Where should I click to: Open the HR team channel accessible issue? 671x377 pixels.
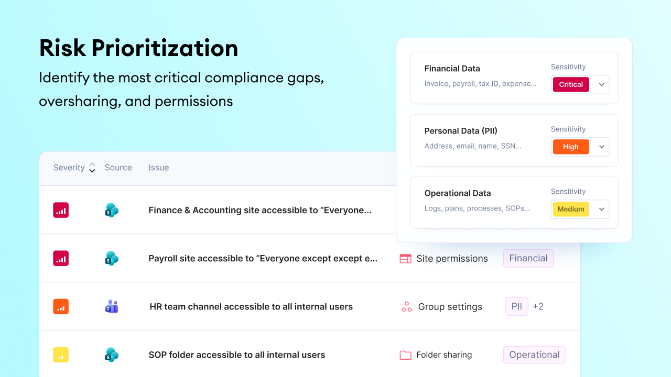click(251, 306)
